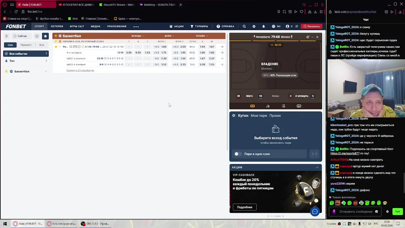Toggle Пари в один клик switch

click(x=238, y=154)
